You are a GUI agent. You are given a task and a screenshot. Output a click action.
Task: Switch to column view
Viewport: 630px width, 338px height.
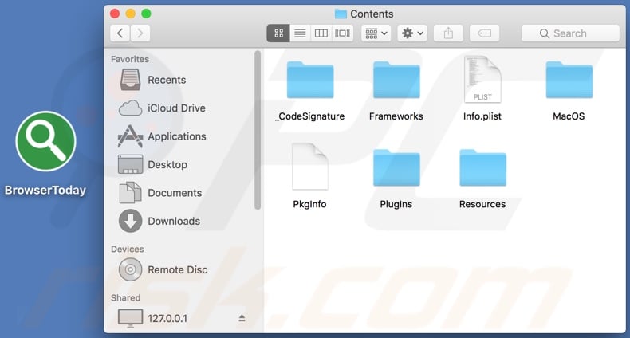click(x=321, y=33)
